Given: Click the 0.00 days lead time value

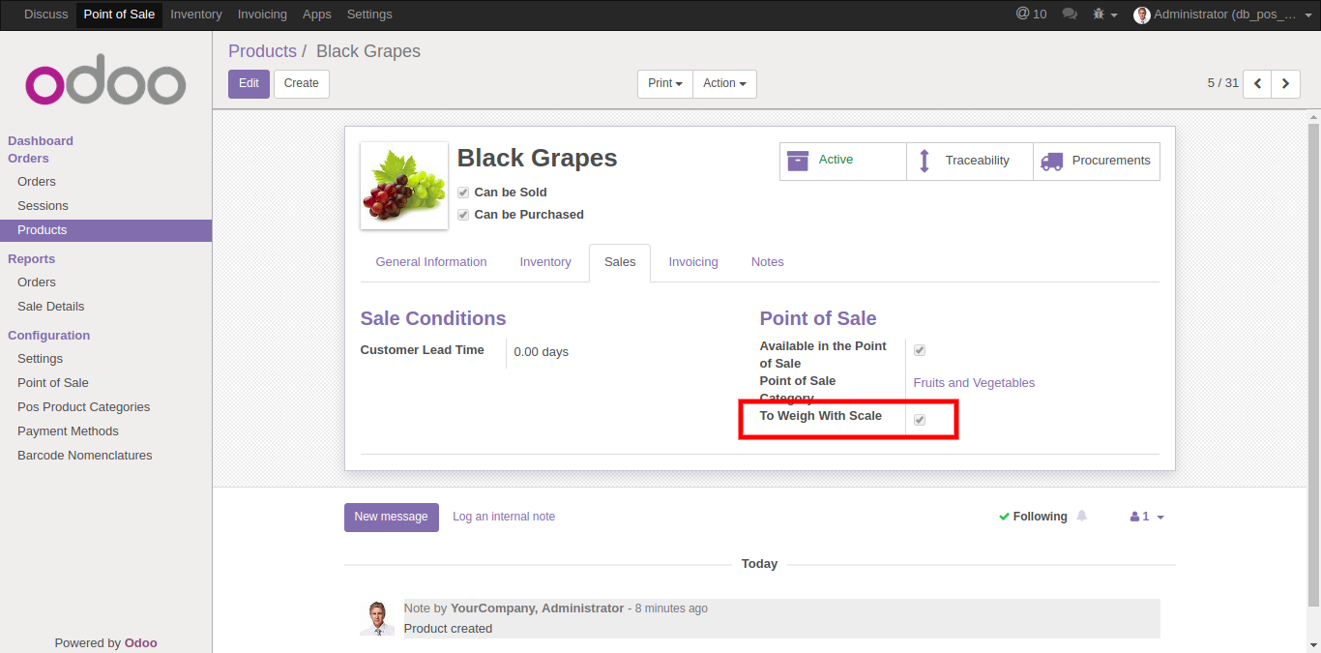Looking at the screenshot, I should tap(542, 352).
